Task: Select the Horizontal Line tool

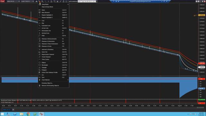Action: pos(53,31)
